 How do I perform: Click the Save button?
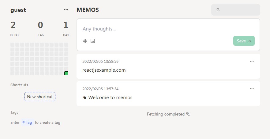[244, 41]
